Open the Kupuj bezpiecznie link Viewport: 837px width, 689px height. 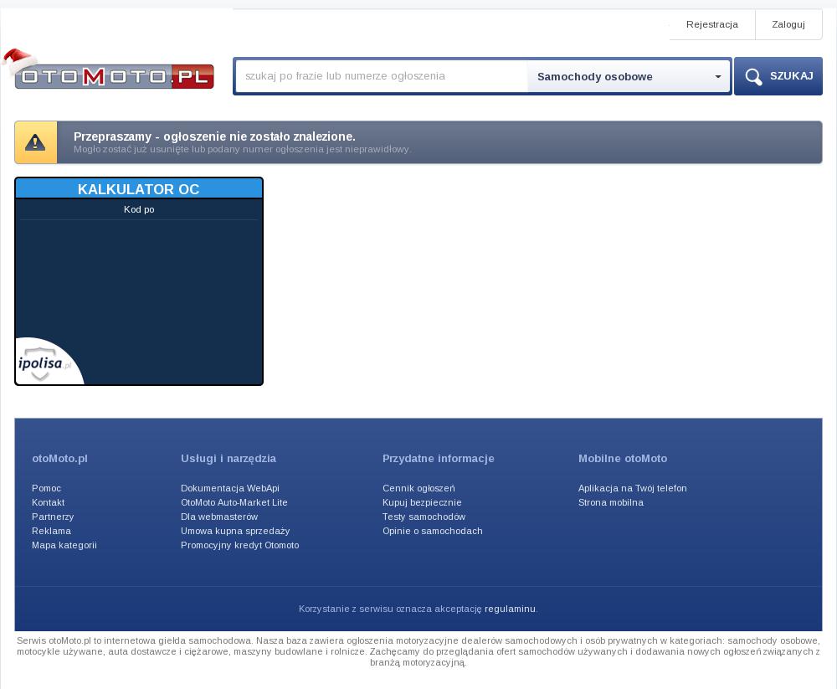point(422,502)
